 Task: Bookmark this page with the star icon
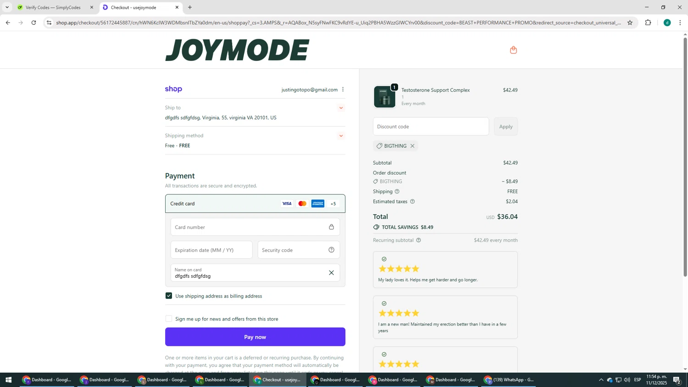pos(630,22)
